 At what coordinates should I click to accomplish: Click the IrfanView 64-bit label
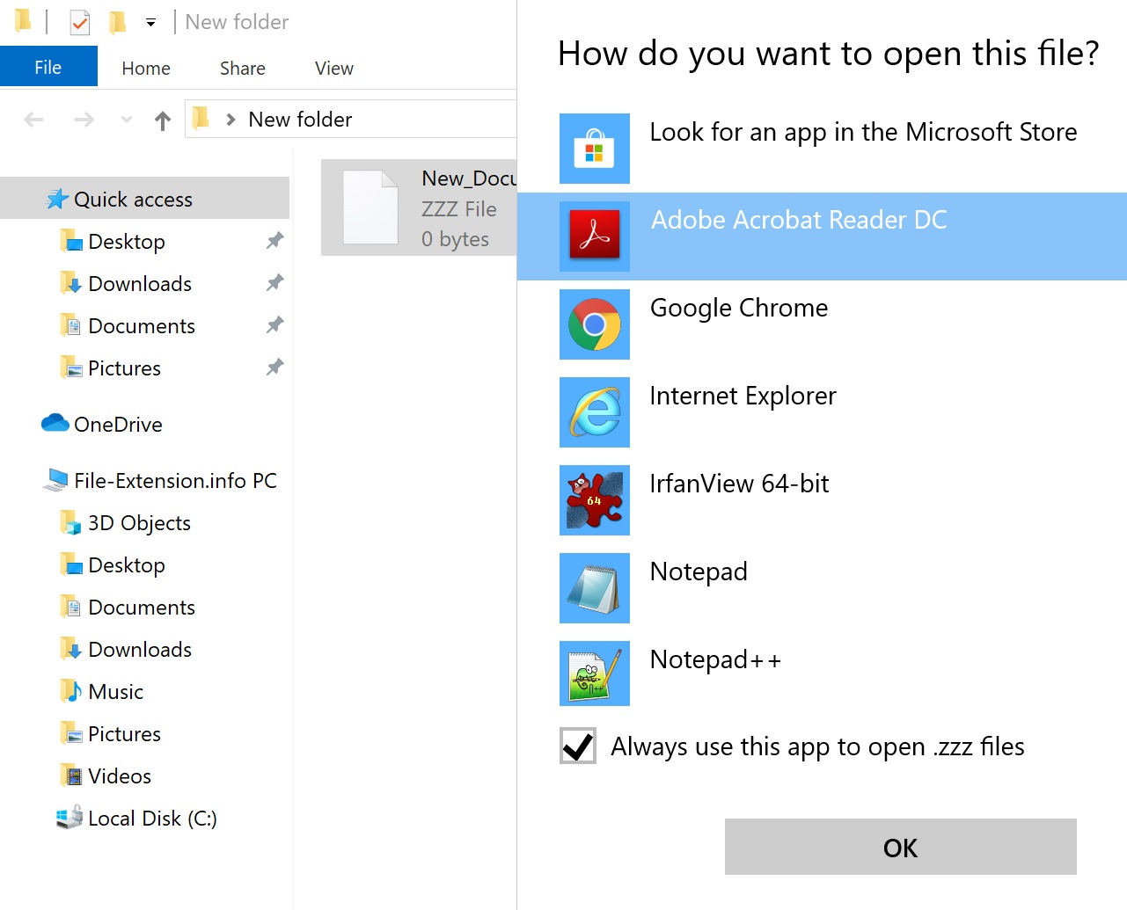(x=739, y=484)
